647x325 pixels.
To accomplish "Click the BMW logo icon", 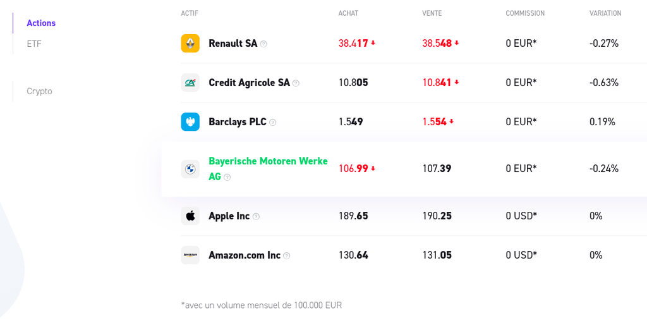I will 190,169.
